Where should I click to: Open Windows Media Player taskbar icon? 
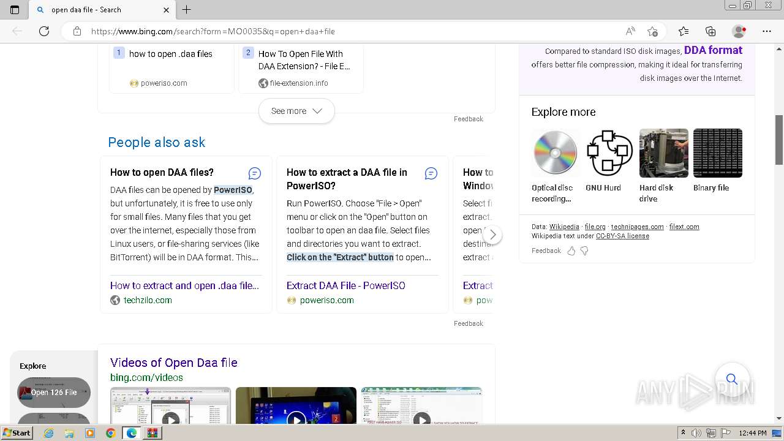pos(90,433)
